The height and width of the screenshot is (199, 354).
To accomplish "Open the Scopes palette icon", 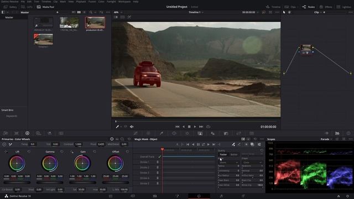I will coord(337,133).
